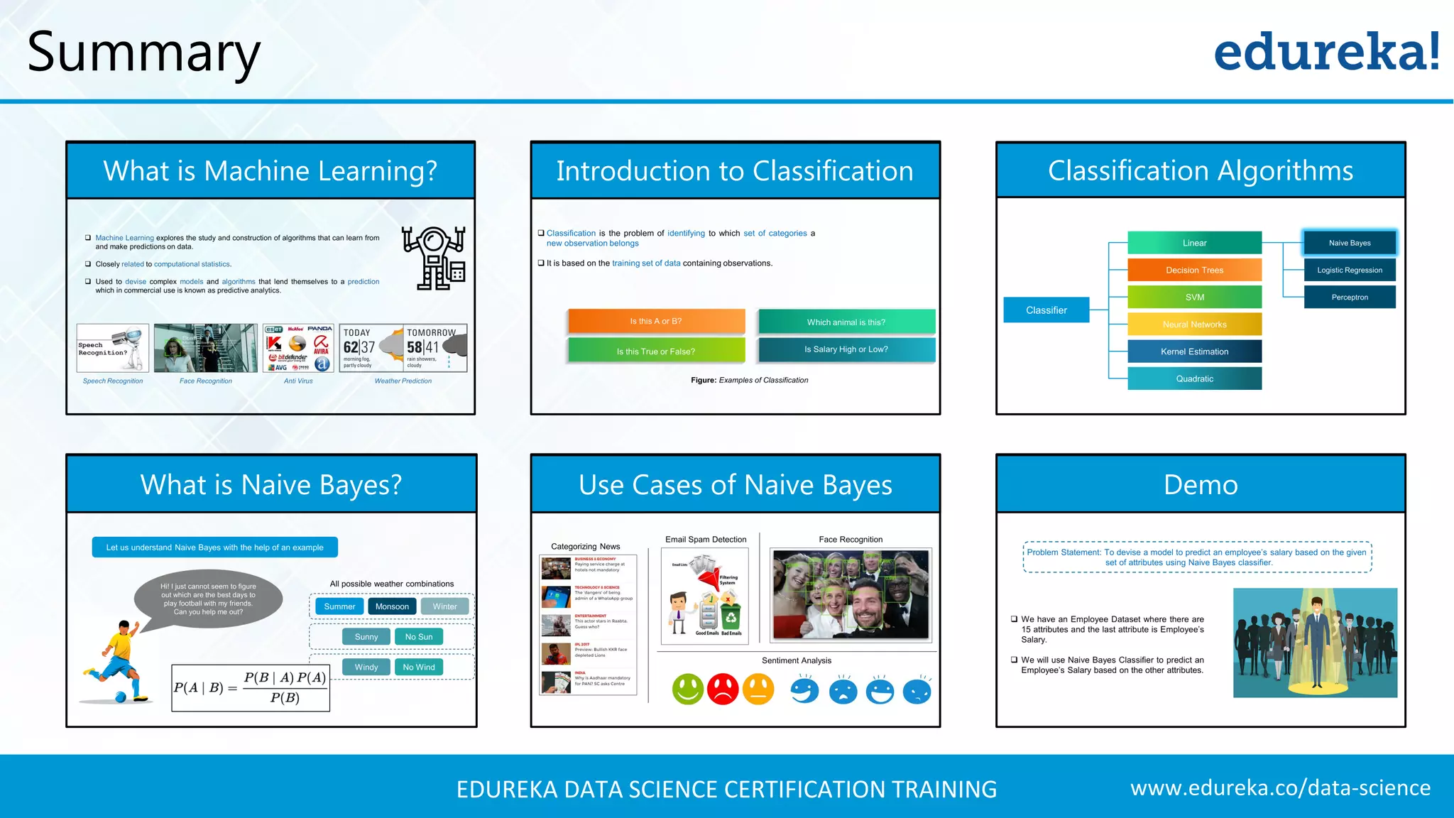Click the Decision Trees orange box
1454x818 pixels.
click(1194, 270)
